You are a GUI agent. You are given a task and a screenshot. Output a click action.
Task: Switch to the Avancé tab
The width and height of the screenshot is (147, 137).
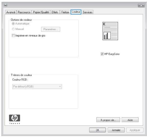pos(11,12)
